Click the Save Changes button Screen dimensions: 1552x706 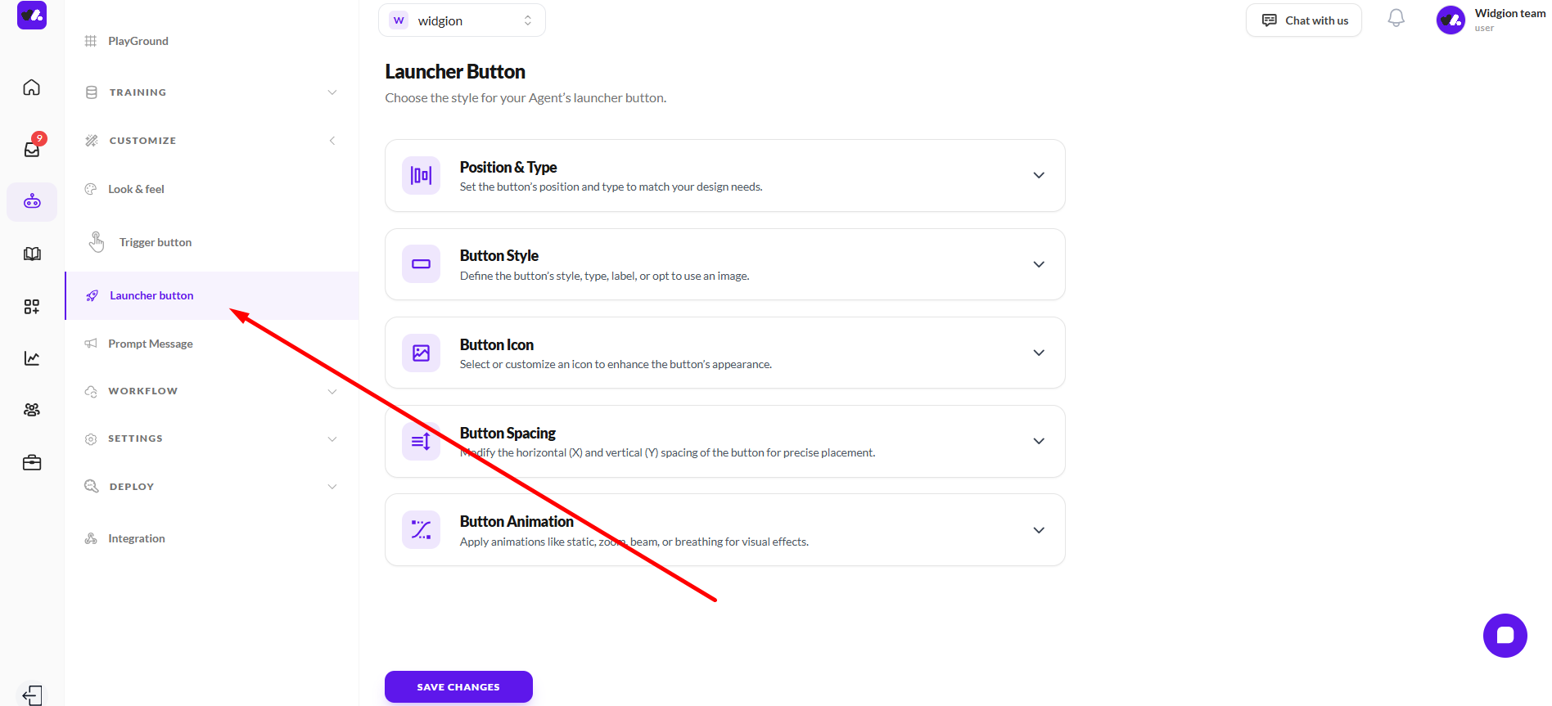point(458,686)
